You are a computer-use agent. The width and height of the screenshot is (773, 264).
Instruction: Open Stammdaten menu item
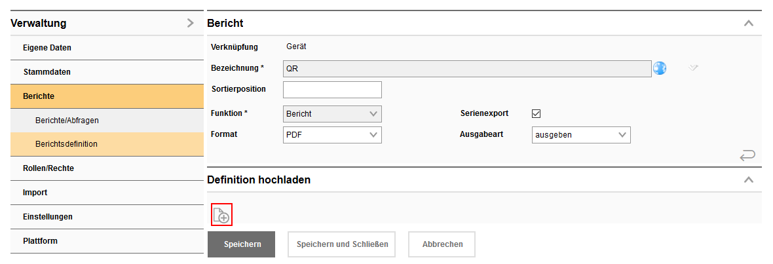click(x=47, y=72)
